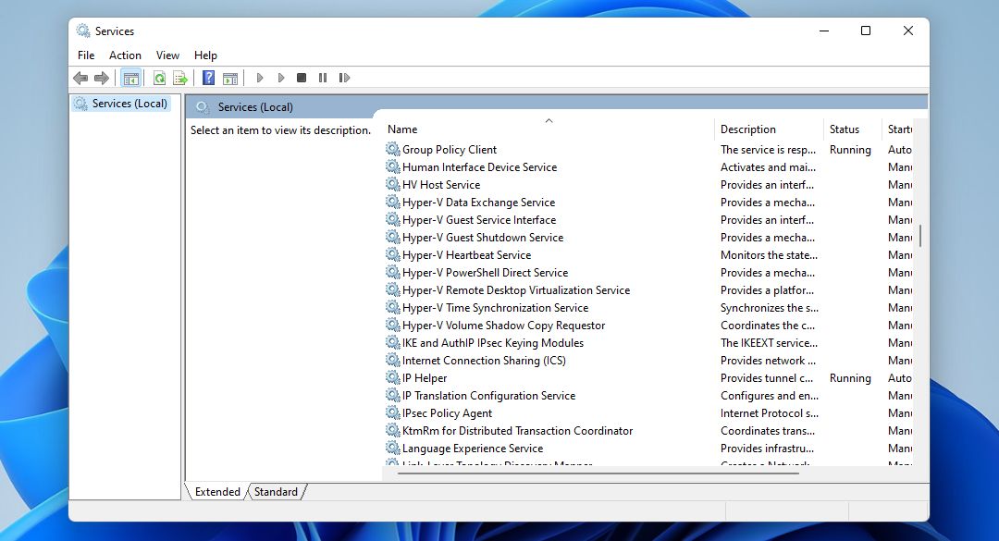Select IP Translation Configuration Service row
The image size is (999, 541).
pos(488,396)
